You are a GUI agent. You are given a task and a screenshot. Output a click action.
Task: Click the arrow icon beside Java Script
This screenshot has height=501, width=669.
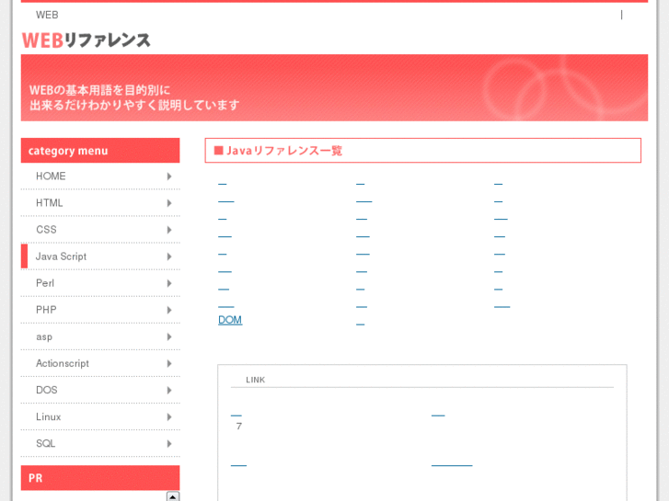169,256
